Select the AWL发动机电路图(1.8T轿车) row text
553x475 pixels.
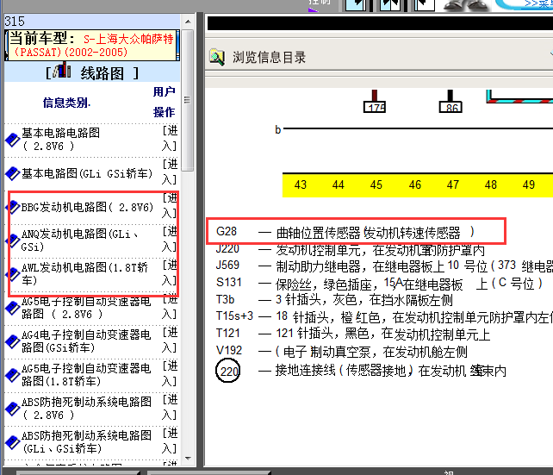point(84,274)
